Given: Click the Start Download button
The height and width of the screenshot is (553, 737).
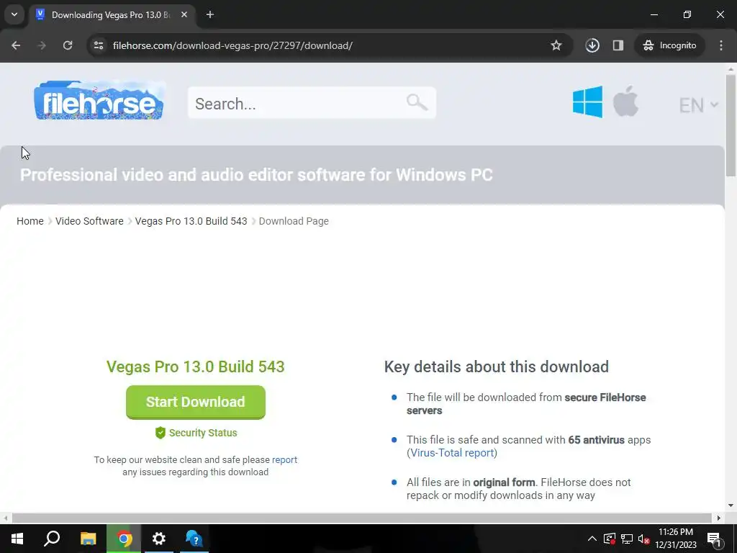Looking at the screenshot, I should point(196,402).
